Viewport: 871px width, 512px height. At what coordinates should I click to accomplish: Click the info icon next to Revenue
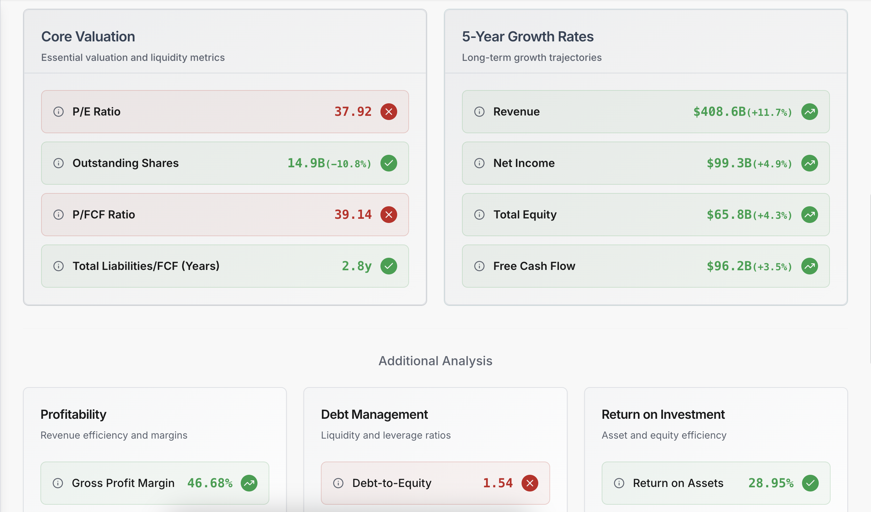pyautogui.click(x=479, y=112)
